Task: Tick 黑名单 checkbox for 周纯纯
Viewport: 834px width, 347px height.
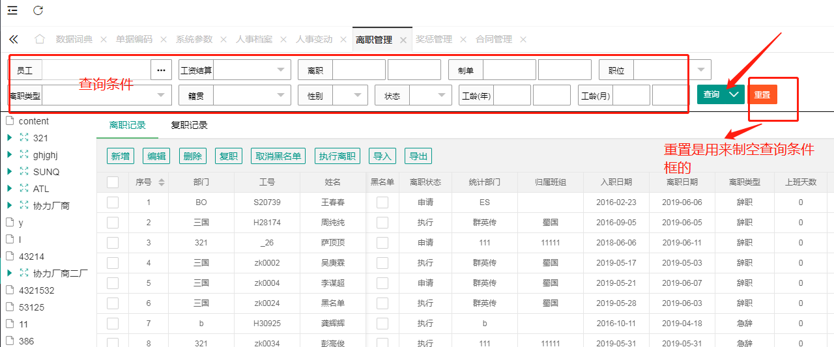Action: click(382, 223)
